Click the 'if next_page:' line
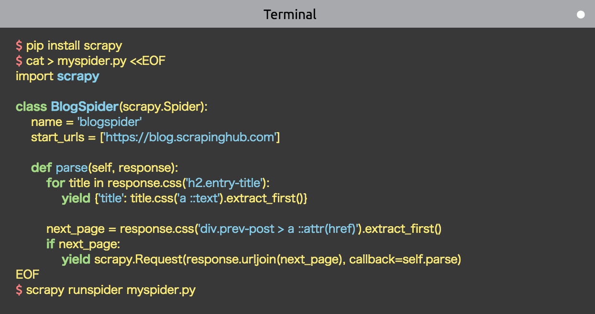Viewport: 595px width, 314px height. pos(83,244)
